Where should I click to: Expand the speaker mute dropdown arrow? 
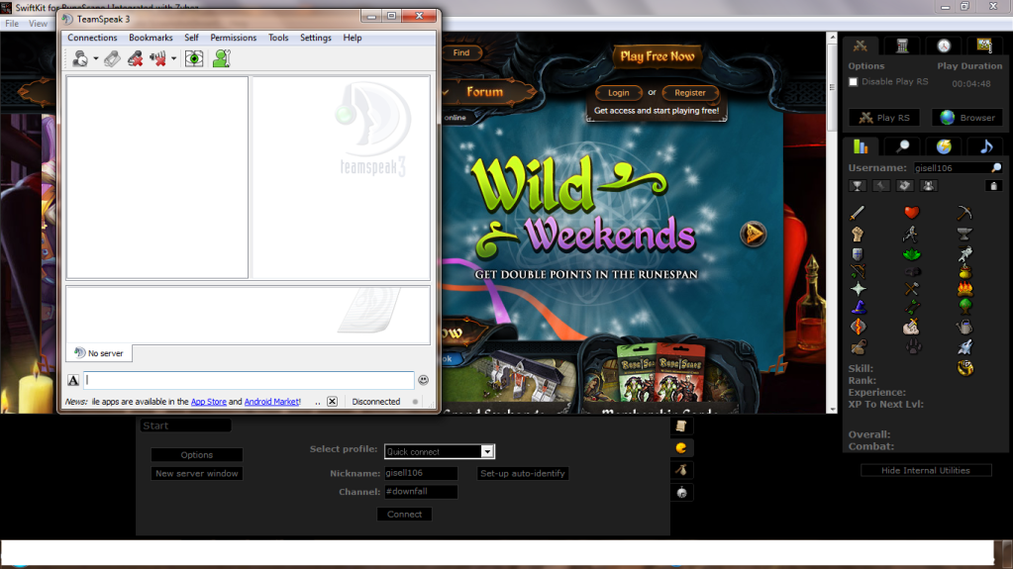point(173,59)
